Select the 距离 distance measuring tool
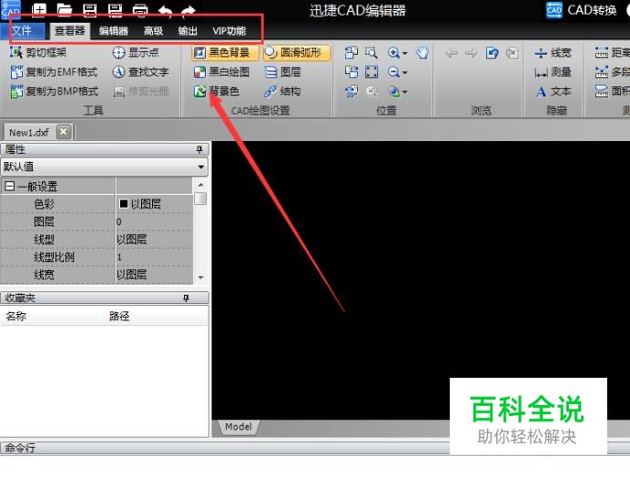This screenshot has height=477, width=630. pos(612,53)
